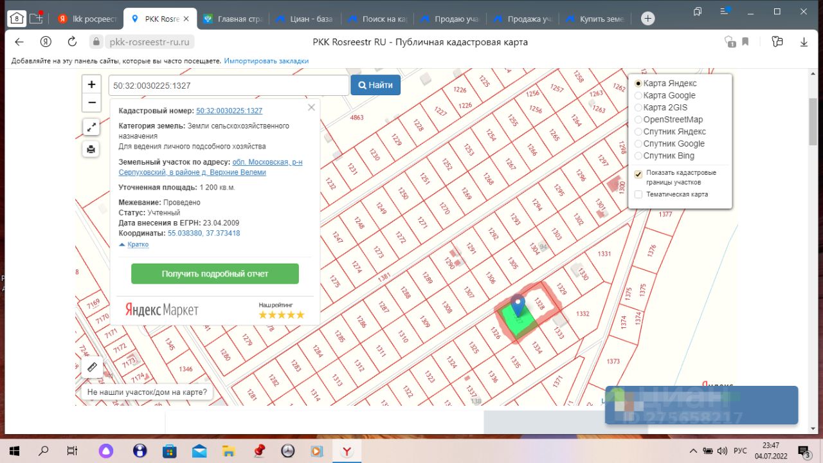Click Получить подробный отчет button
This screenshot has width=823, height=463.
[215, 273]
